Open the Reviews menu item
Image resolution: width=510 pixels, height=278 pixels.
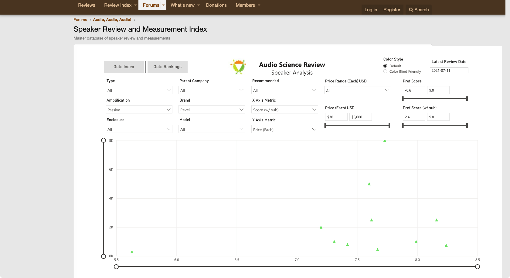(87, 5)
